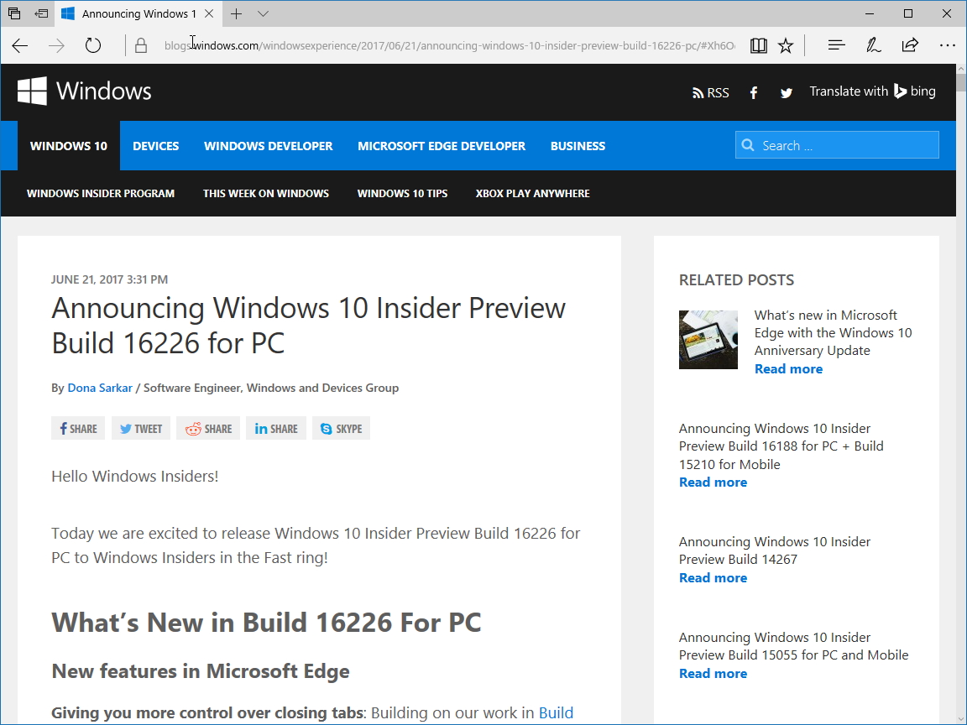Click the Facebook icon in the blog header
This screenshot has height=725, width=967.
(753, 92)
